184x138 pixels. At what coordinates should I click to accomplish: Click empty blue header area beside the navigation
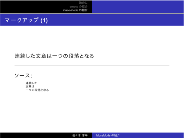point(138,6)
